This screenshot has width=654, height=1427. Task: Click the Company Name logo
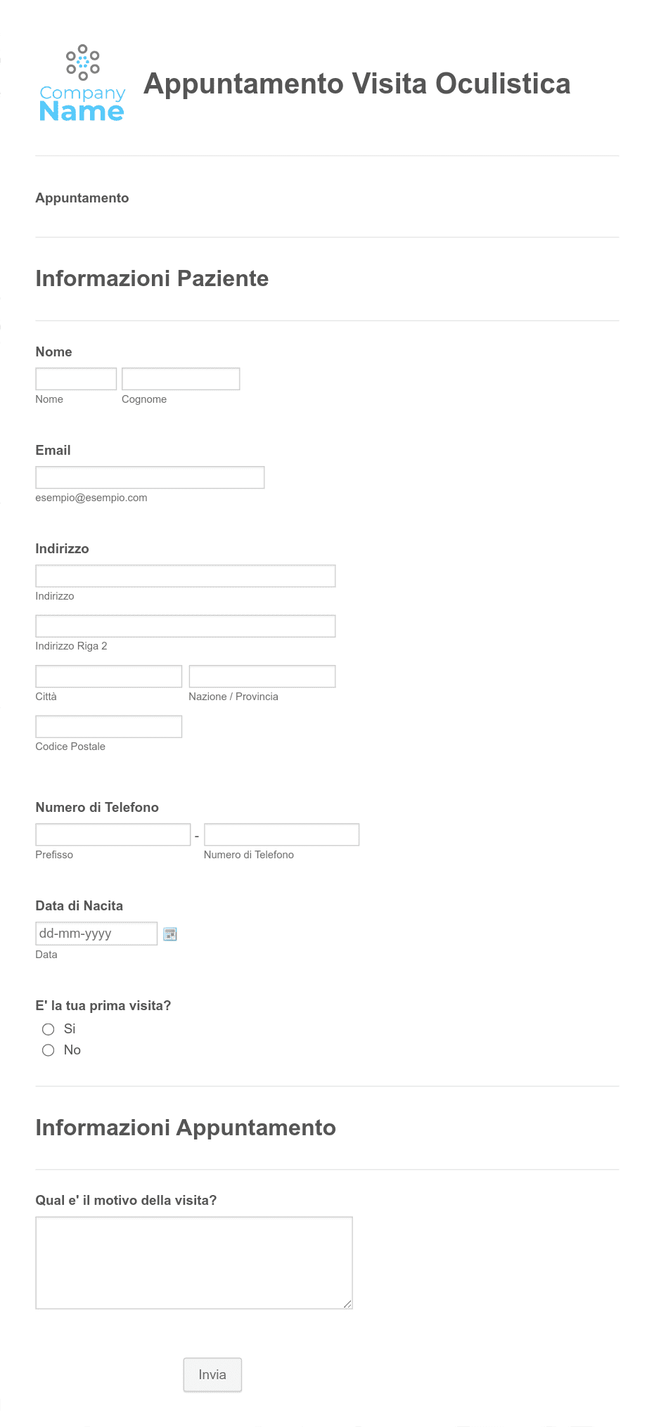tap(82, 84)
